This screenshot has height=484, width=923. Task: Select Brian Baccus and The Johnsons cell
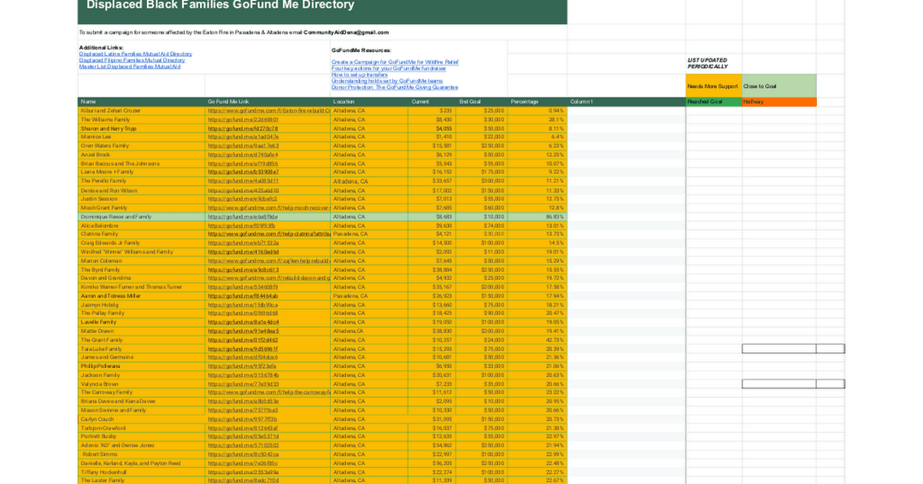141,164
